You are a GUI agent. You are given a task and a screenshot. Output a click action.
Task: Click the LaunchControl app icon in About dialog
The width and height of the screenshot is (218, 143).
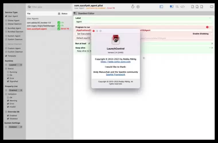click(x=116, y=40)
